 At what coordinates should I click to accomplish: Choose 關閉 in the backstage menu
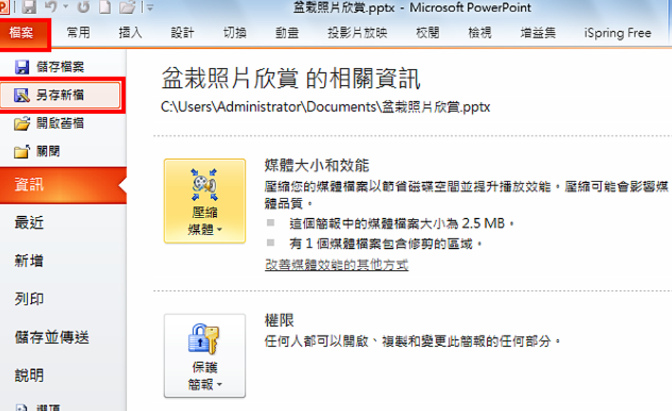(x=48, y=152)
